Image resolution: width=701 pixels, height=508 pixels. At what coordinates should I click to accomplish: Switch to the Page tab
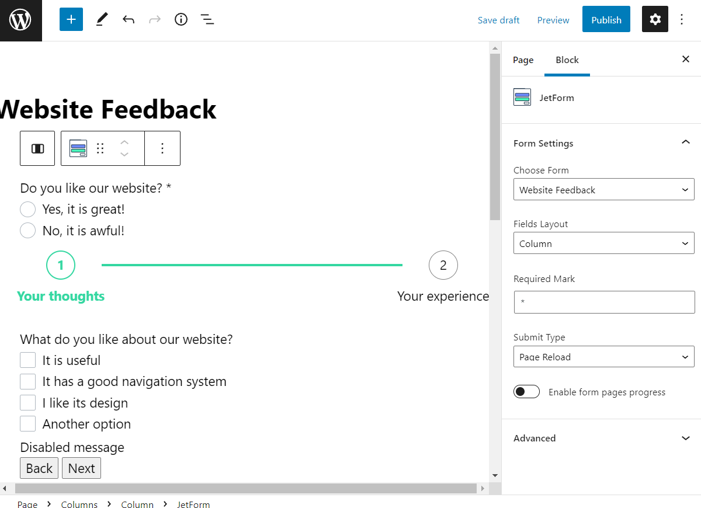[x=523, y=60]
